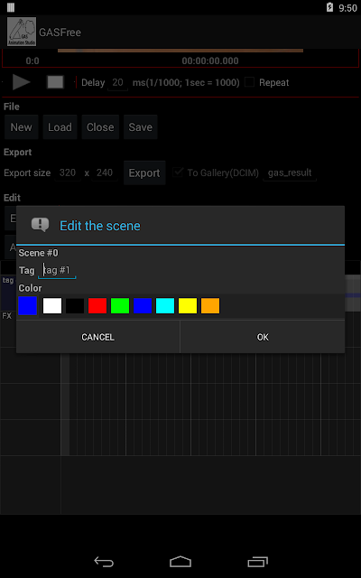This screenshot has height=578, width=361.
Task: Pick the red color swatch
Action: (97, 306)
